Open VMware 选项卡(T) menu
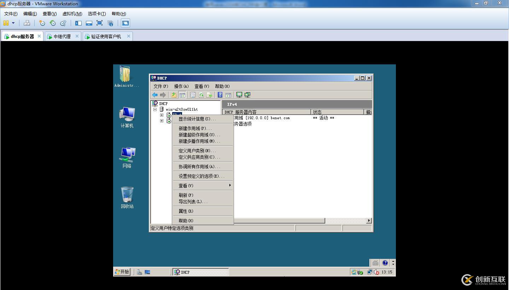Viewport: 509px width, 290px height. click(97, 14)
